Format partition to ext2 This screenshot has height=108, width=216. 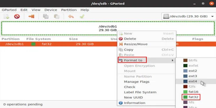[x=195, y=71]
